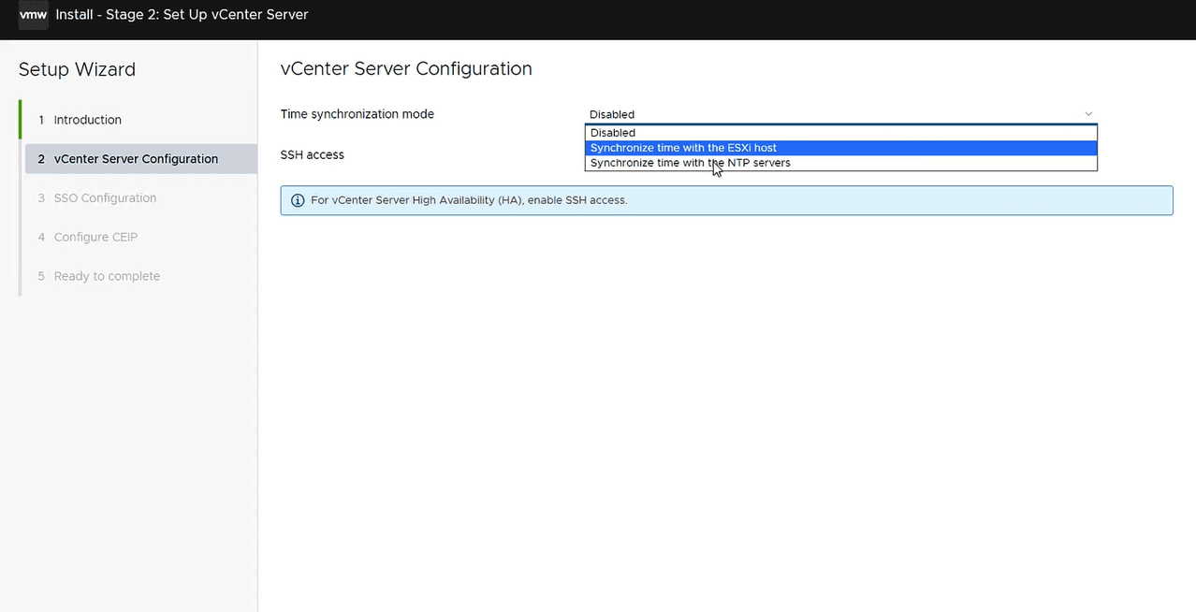This screenshot has height=612, width=1196.
Task: Open step 5 Ready to complete
Action: (107, 276)
